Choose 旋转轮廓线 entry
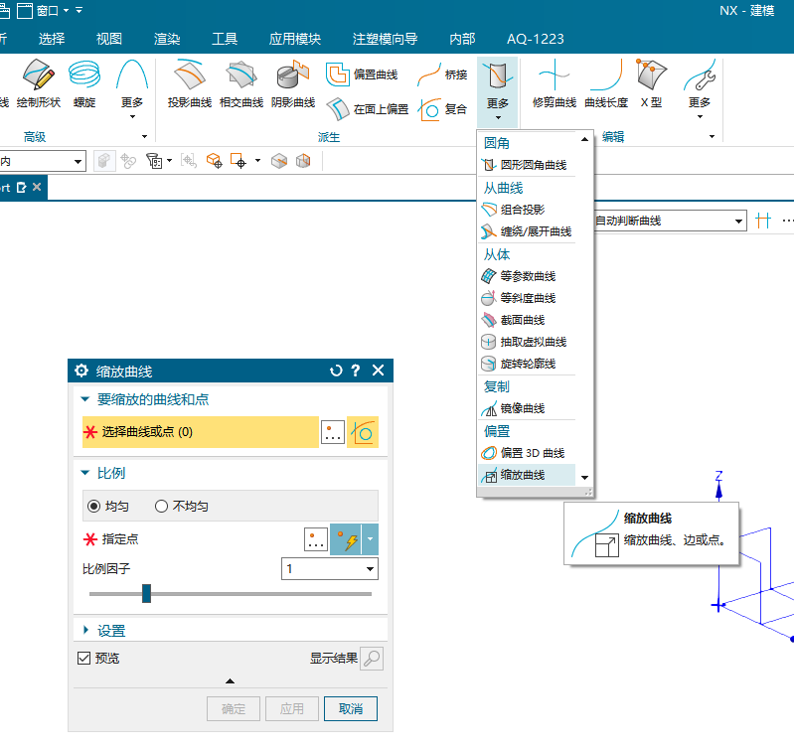794x749 pixels. click(x=527, y=364)
